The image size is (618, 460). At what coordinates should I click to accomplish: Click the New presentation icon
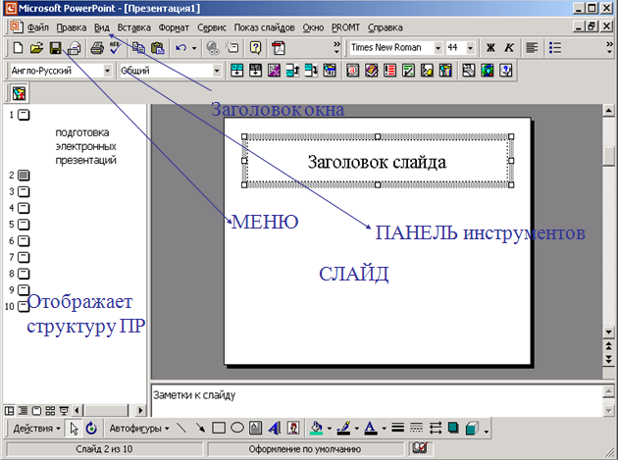17,47
